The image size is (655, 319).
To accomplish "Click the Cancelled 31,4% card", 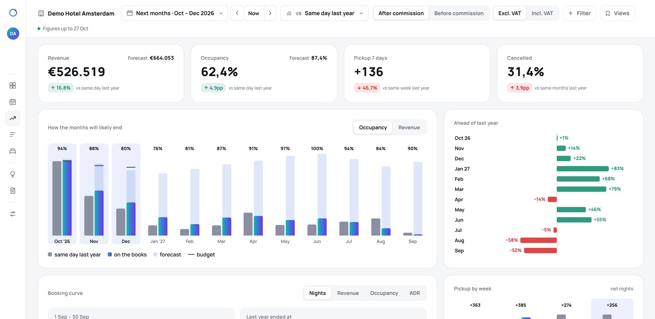I will (x=570, y=73).
